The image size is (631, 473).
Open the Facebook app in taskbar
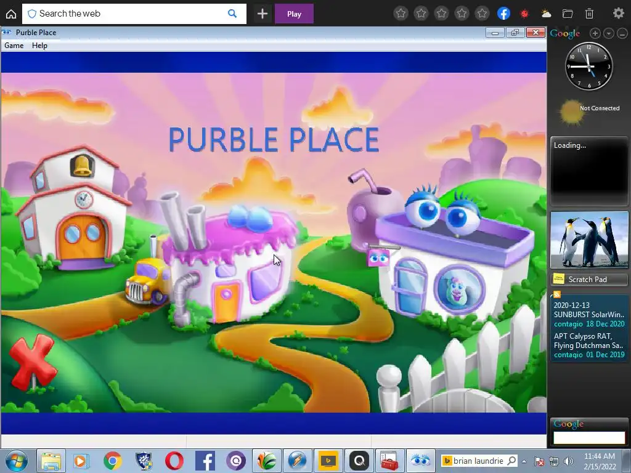coord(205,461)
